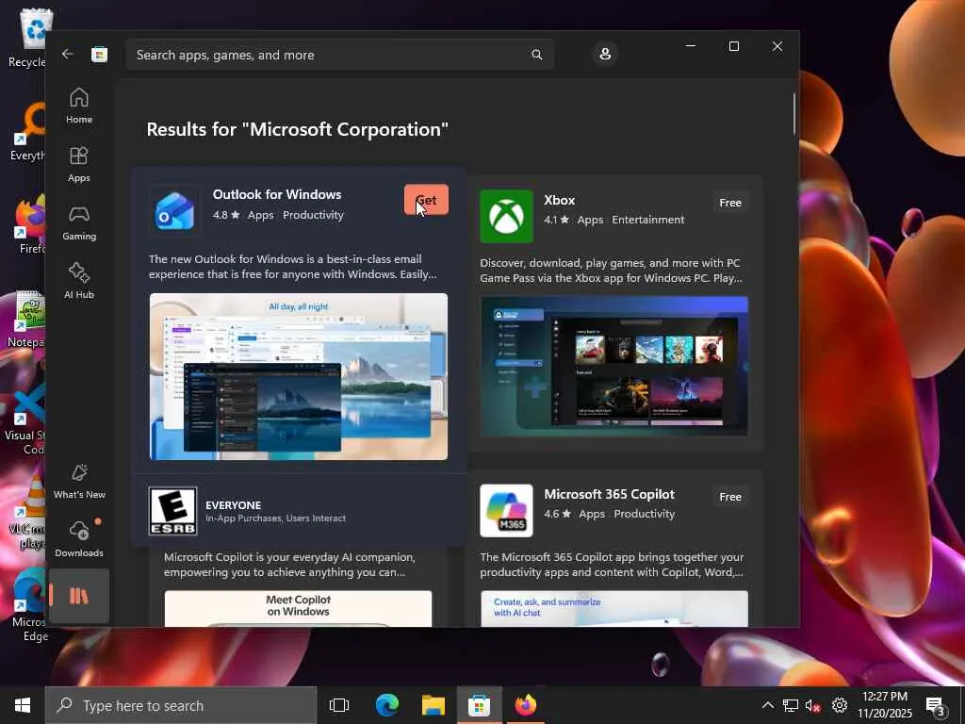Image resolution: width=965 pixels, height=724 pixels.
Task: View the Outlook 'All day, all night' screenshot
Action: click(x=299, y=376)
